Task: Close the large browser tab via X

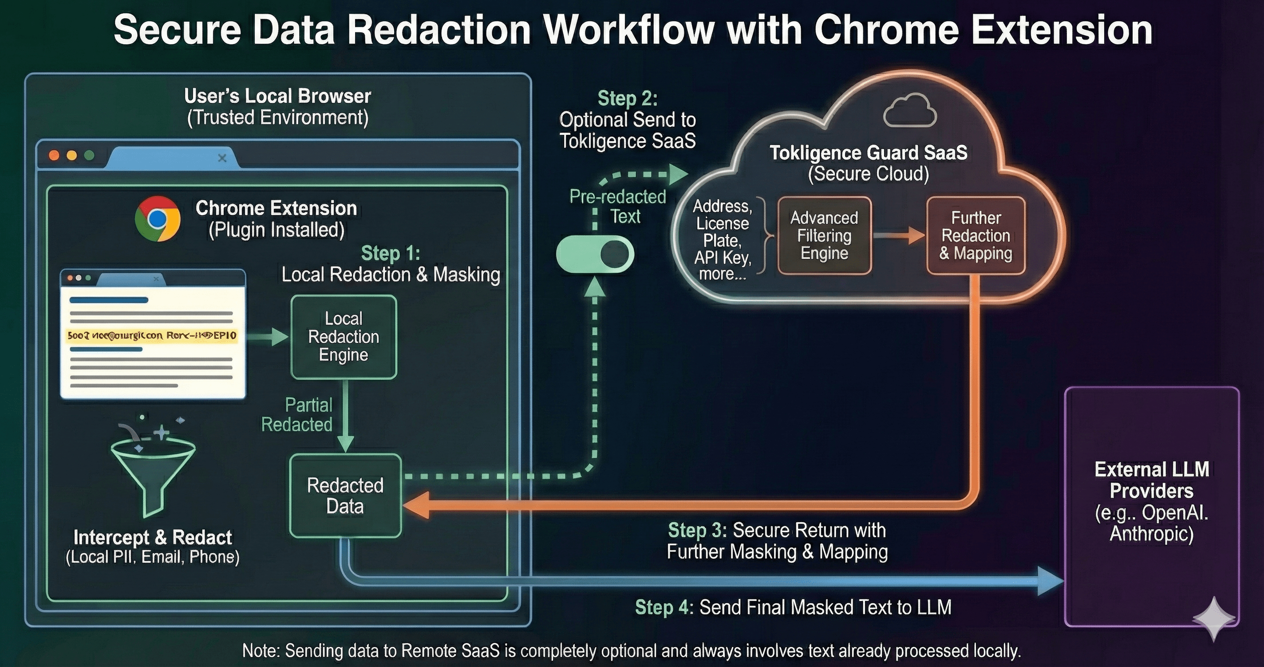Action: (x=222, y=158)
